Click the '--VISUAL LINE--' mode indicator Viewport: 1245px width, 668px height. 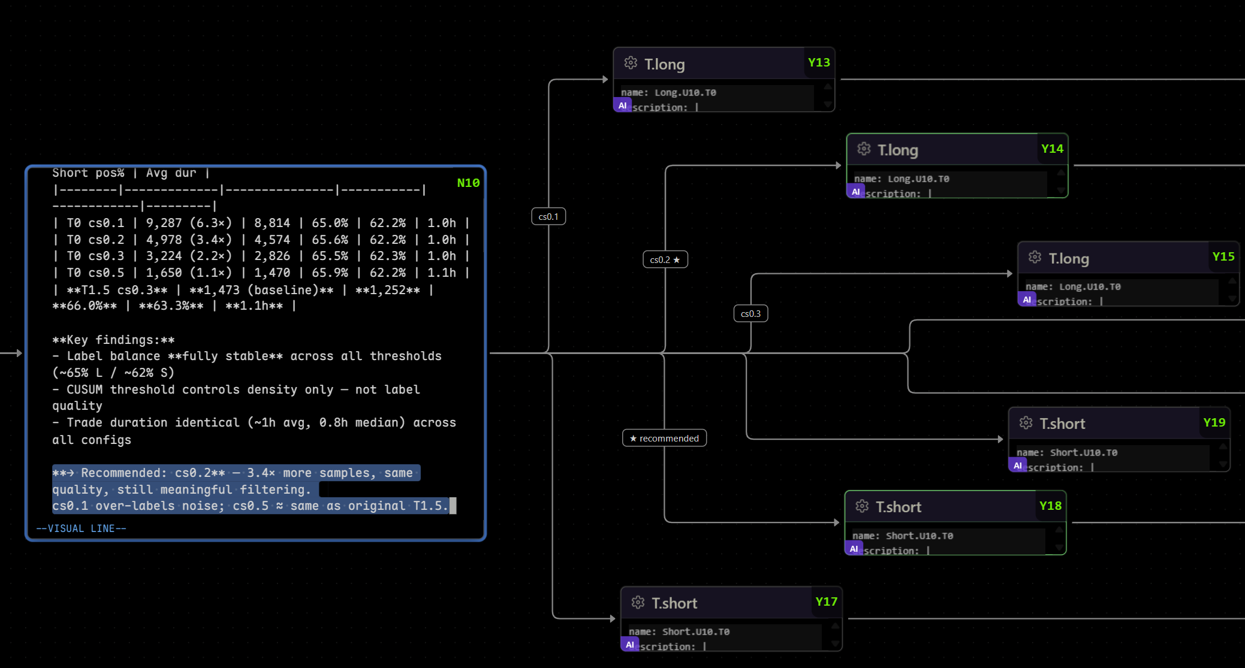click(81, 528)
